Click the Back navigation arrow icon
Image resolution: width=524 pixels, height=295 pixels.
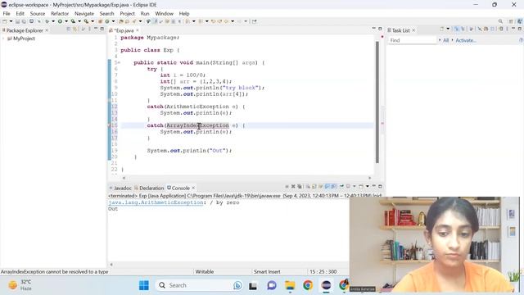pyautogui.click(x=226, y=21)
